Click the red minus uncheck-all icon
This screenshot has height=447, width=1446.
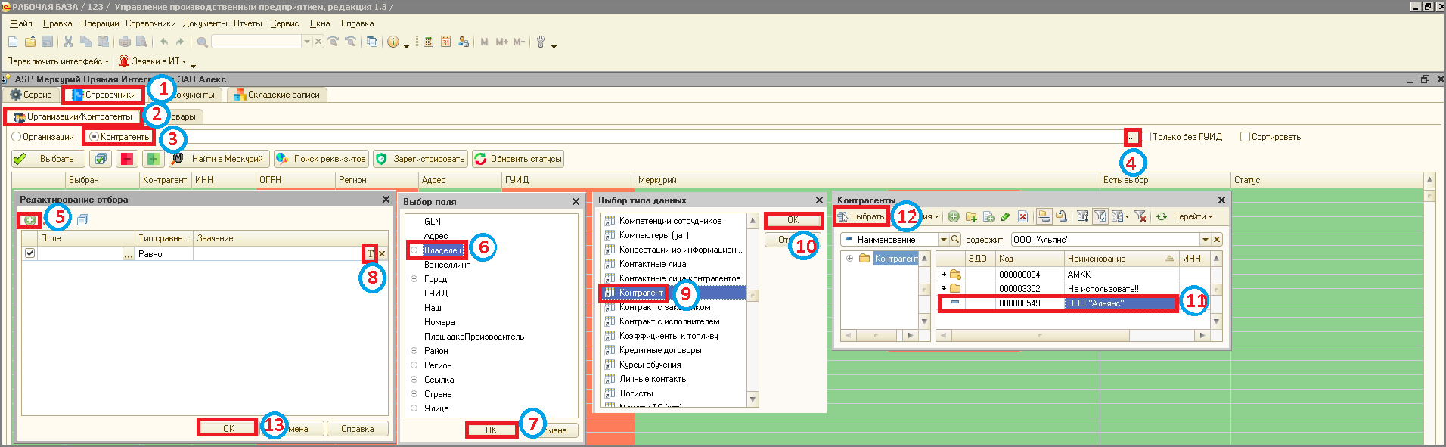pos(126,159)
